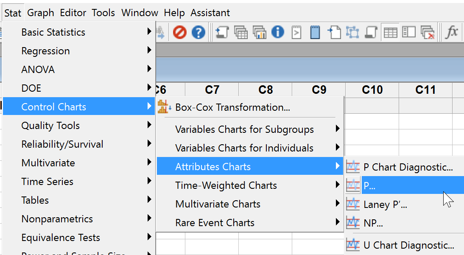Click the graphs folder toolbar icon
Image resolution: width=464 pixels, height=255 pixels.
point(260,32)
